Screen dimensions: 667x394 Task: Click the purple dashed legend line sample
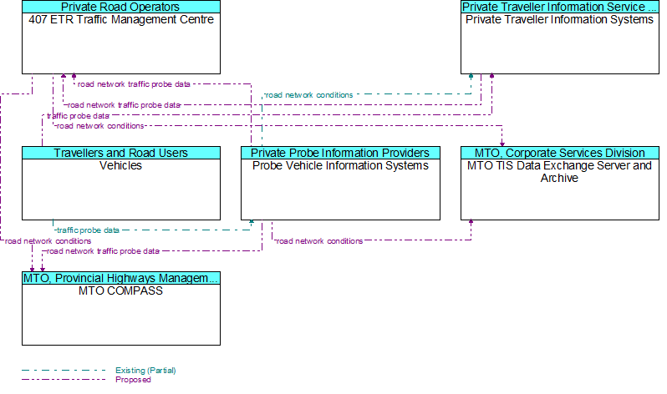tap(64, 380)
